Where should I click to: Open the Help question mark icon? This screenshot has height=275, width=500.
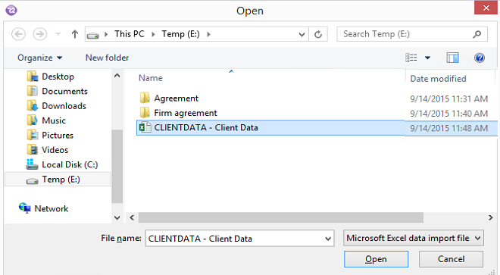[480, 58]
